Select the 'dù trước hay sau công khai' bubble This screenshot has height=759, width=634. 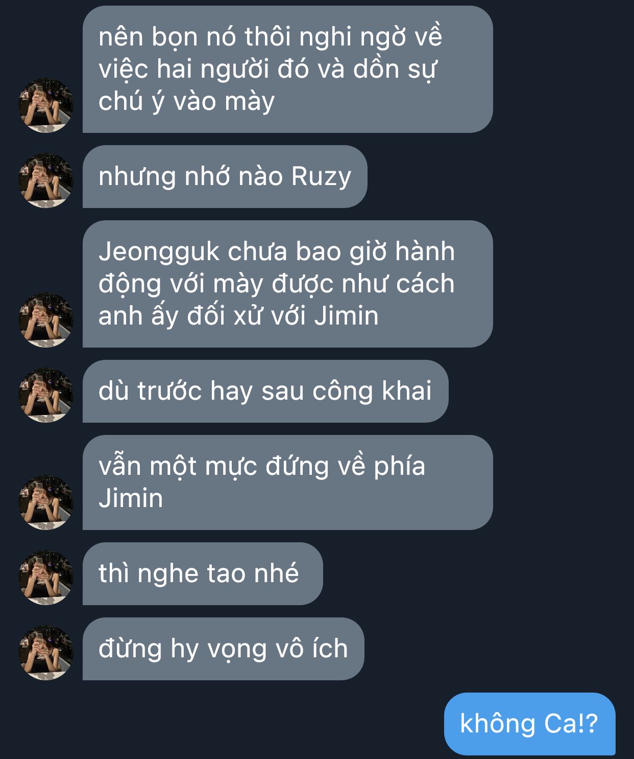[x=265, y=391]
